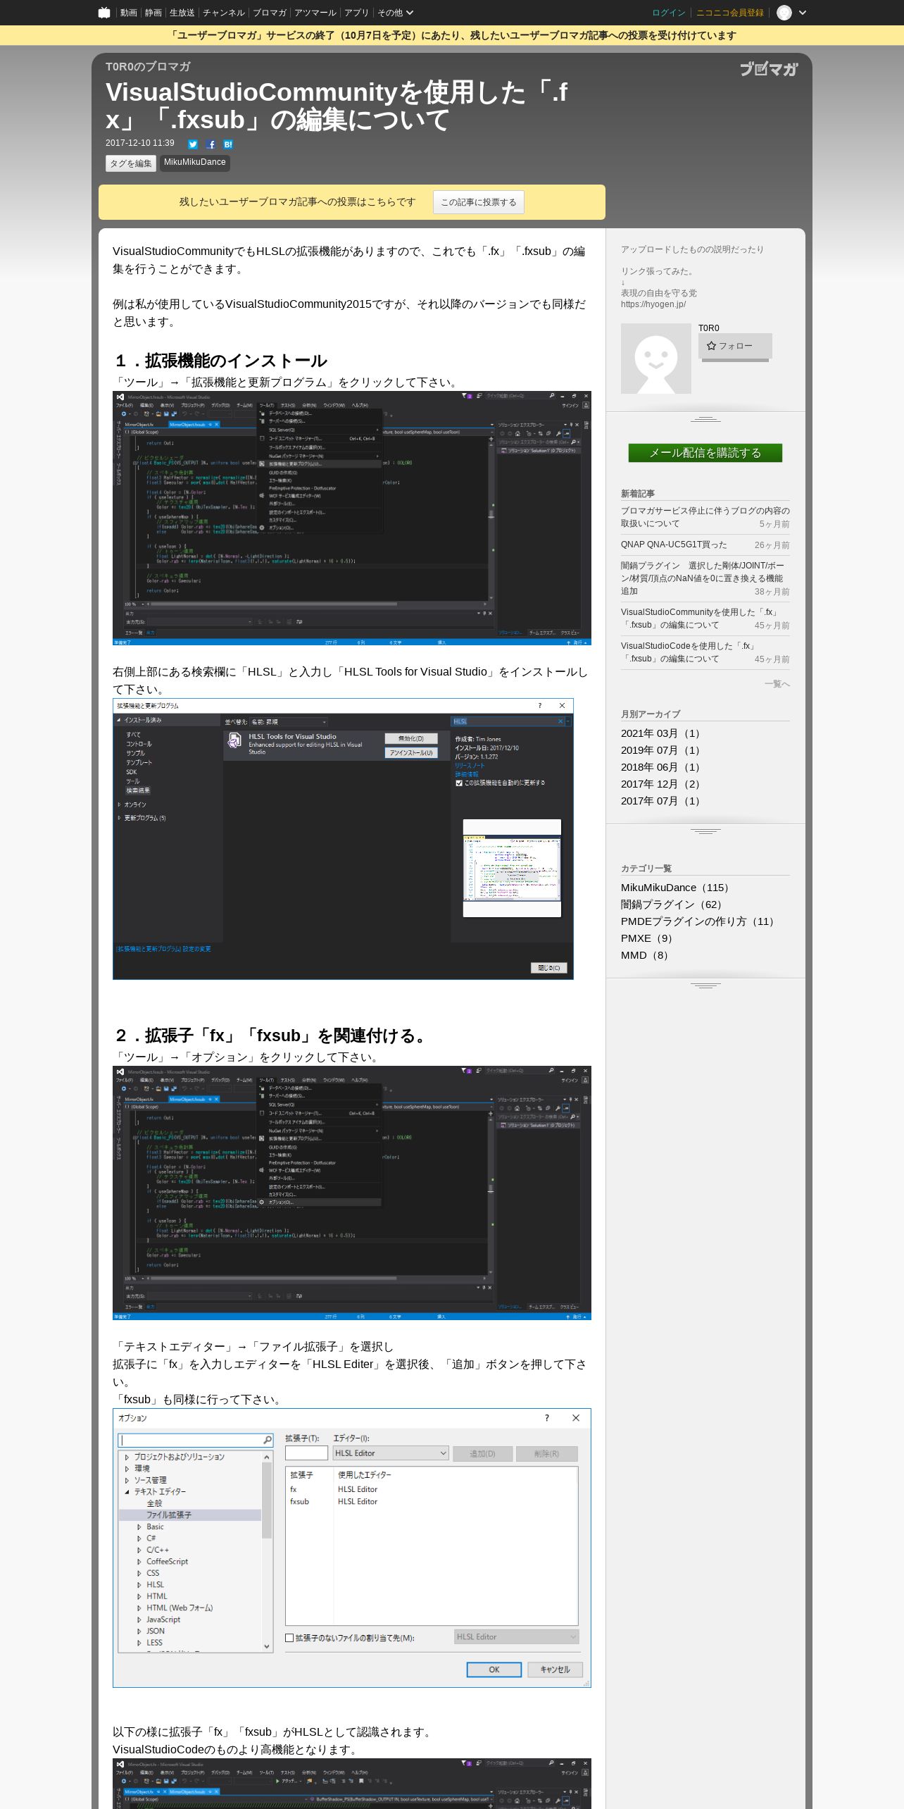Click フォロー button for T0R0

pyautogui.click(x=735, y=346)
